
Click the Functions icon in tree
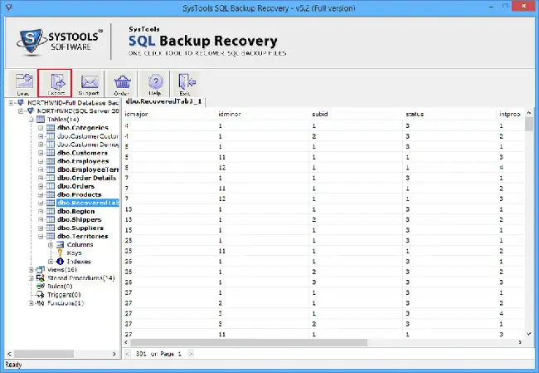coord(41,303)
